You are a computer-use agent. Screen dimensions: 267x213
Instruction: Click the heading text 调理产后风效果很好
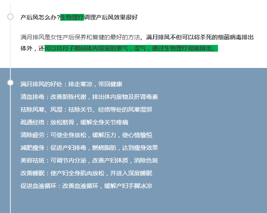(111, 17)
